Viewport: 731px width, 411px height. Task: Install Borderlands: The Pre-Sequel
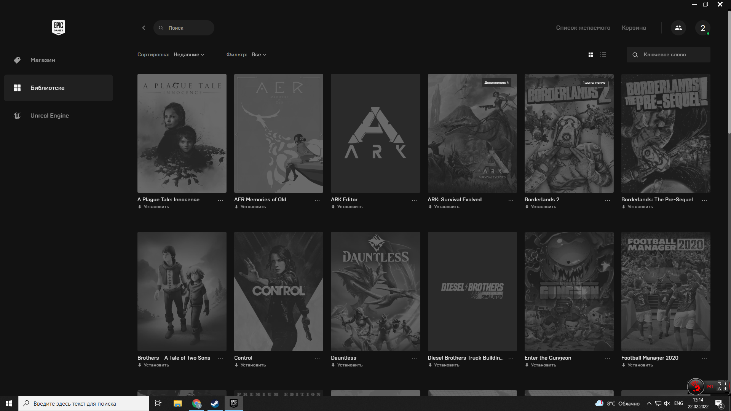tap(637, 207)
